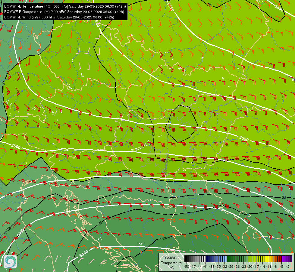
Task: Select the ECMWF-E Geopotential (m) 500 hPa legend line
Action: [64, 12]
